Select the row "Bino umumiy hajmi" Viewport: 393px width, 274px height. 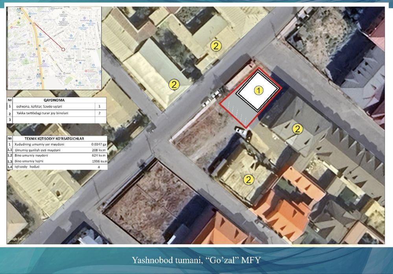tap(57, 161)
